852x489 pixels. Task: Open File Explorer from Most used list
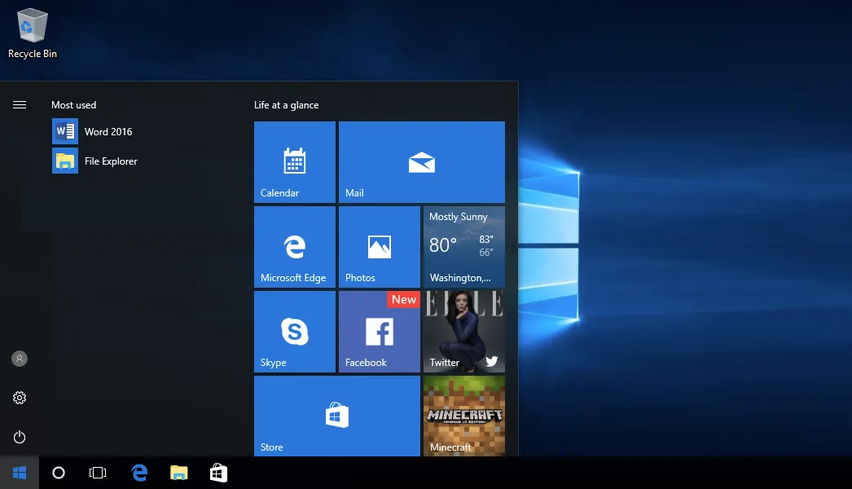[95, 161]
